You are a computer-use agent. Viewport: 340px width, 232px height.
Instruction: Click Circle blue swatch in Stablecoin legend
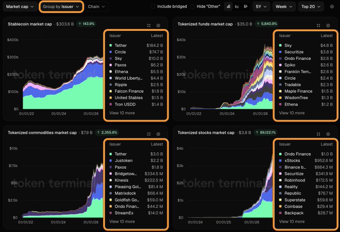110,52
